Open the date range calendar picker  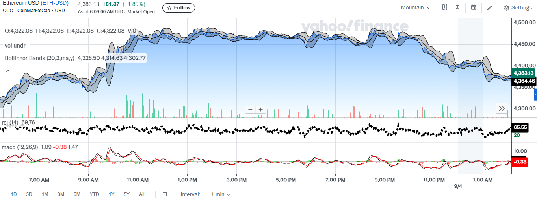pyautogui.click(x=165, y=194)
